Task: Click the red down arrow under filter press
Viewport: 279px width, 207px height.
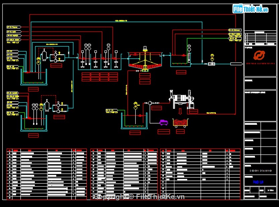Action: 180,111
